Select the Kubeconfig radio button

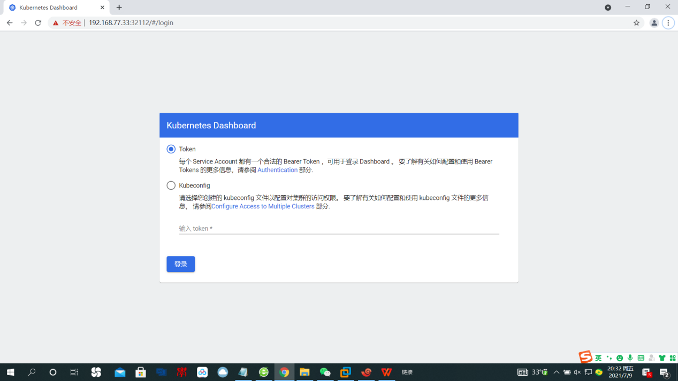171,185
